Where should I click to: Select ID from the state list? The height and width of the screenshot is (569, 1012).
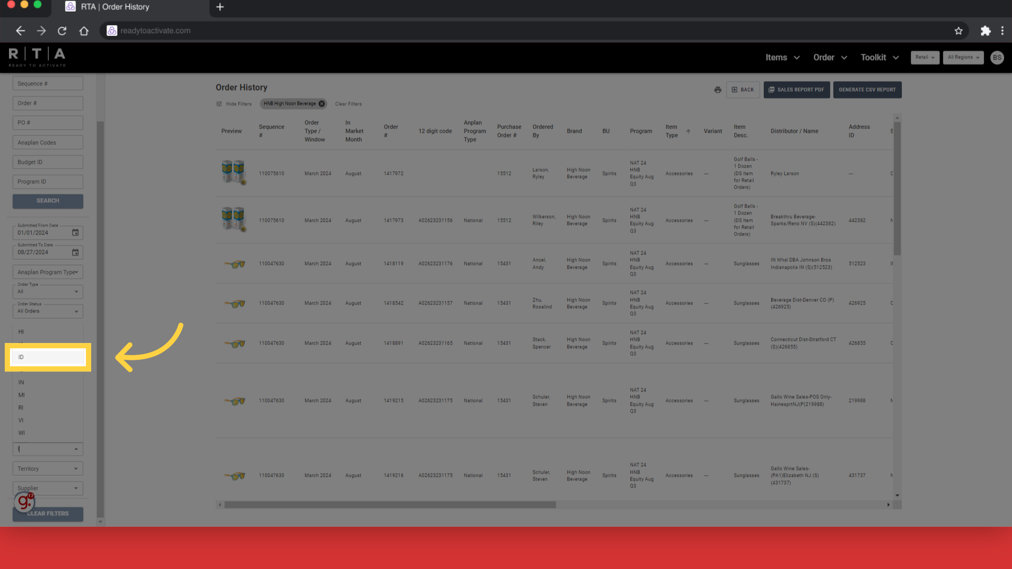[48, 357]
